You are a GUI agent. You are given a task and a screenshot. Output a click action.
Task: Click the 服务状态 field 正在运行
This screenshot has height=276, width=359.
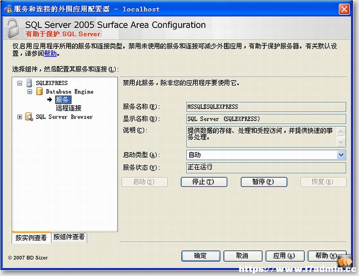(266, 168)
